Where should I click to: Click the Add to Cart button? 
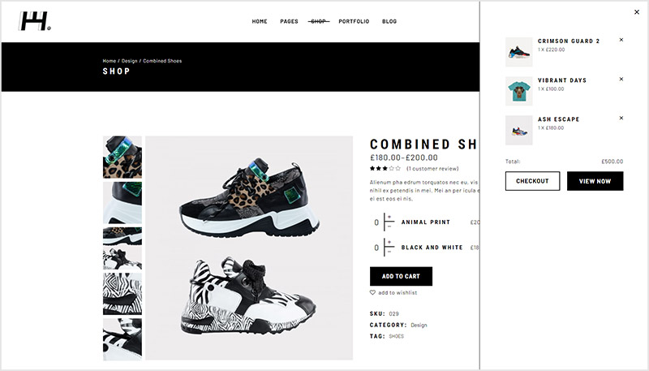pos(401,276)
